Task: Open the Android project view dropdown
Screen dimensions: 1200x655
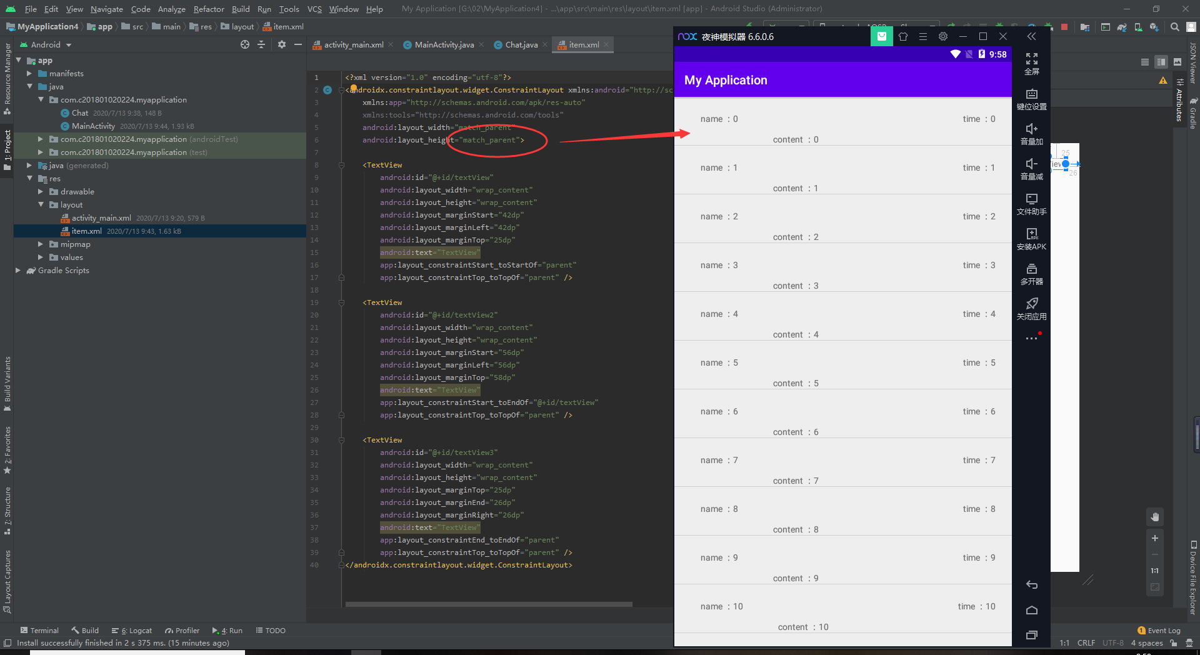Action: point(45,44)
